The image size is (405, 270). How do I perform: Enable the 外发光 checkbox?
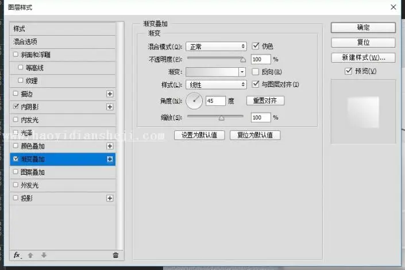(16, 185)
